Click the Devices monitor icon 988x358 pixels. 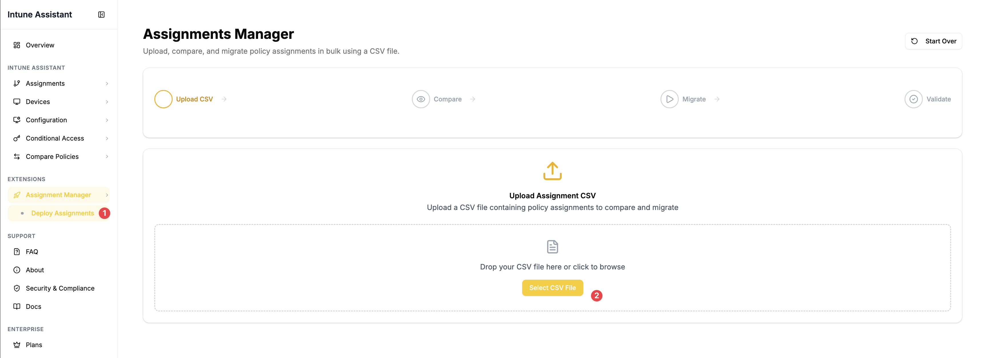pyautogui.click(x=17, y=102)
